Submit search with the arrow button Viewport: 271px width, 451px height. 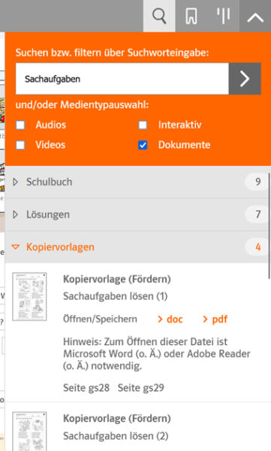[245, 79]
